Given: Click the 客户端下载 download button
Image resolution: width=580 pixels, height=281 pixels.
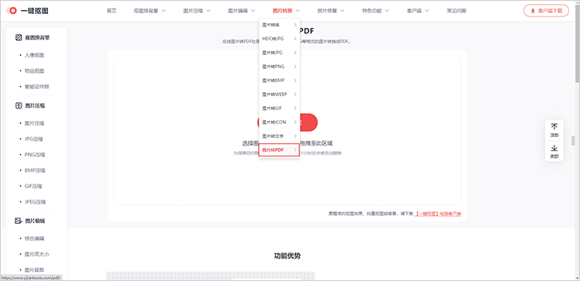Looking at the screenshot, I should pos(546,11).
